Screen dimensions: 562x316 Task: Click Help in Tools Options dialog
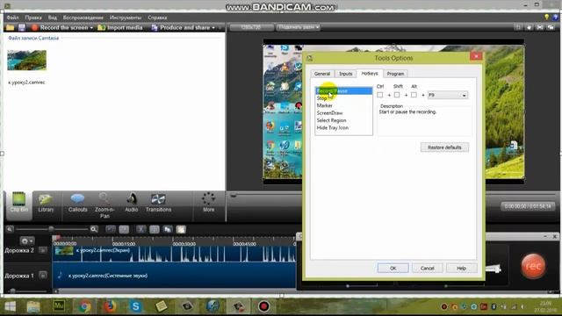pos(461,268)
